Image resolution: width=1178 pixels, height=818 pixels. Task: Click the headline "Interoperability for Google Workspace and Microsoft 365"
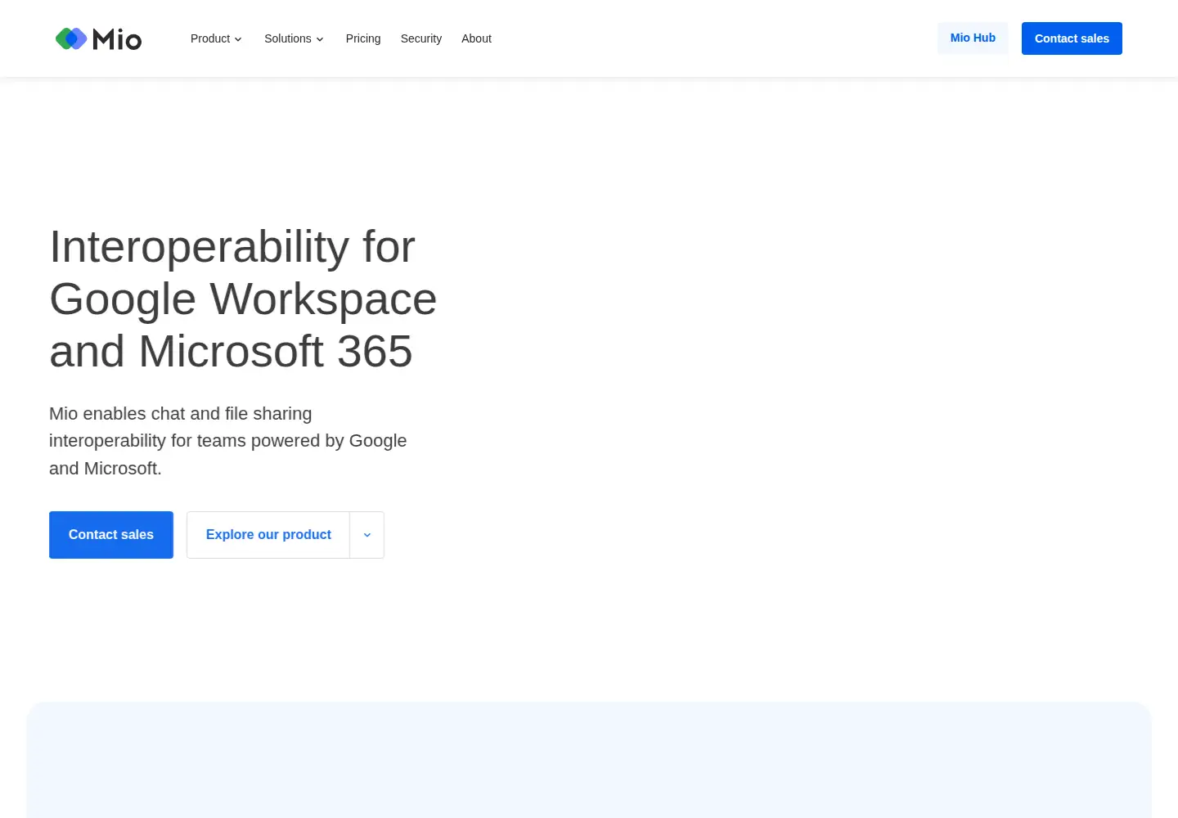tap(243, 299)
